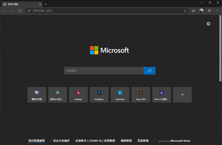222x145 pixels.
Task: Switch to the 武漢肺炎 (COVID-19) 疫情動態 tab
Action: (x=95, y=141)
